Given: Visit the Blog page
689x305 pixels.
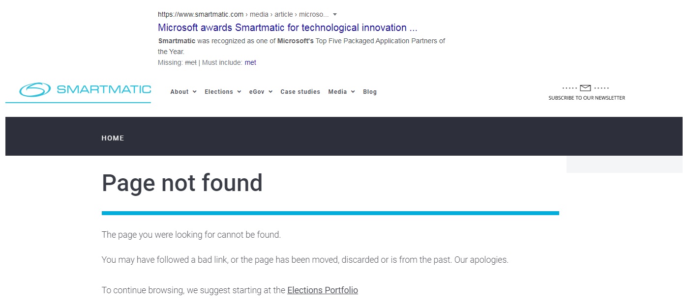Looking at the screenshot, I should 370,92.
